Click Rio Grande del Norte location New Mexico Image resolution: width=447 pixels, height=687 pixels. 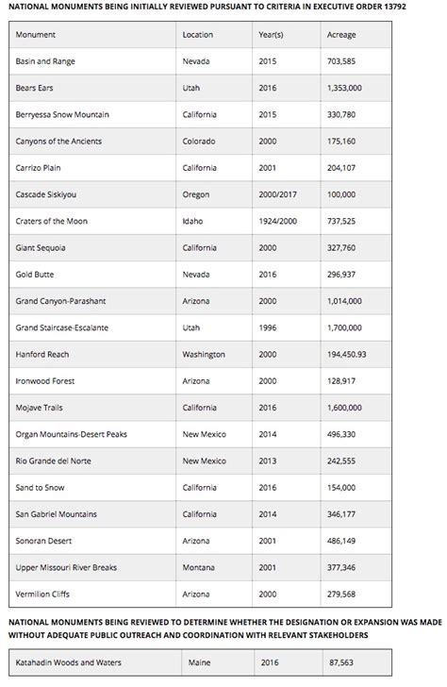tap(204, 461)
